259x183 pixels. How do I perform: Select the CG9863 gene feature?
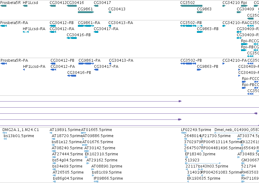pyautogui.click(x=200, y=12)
